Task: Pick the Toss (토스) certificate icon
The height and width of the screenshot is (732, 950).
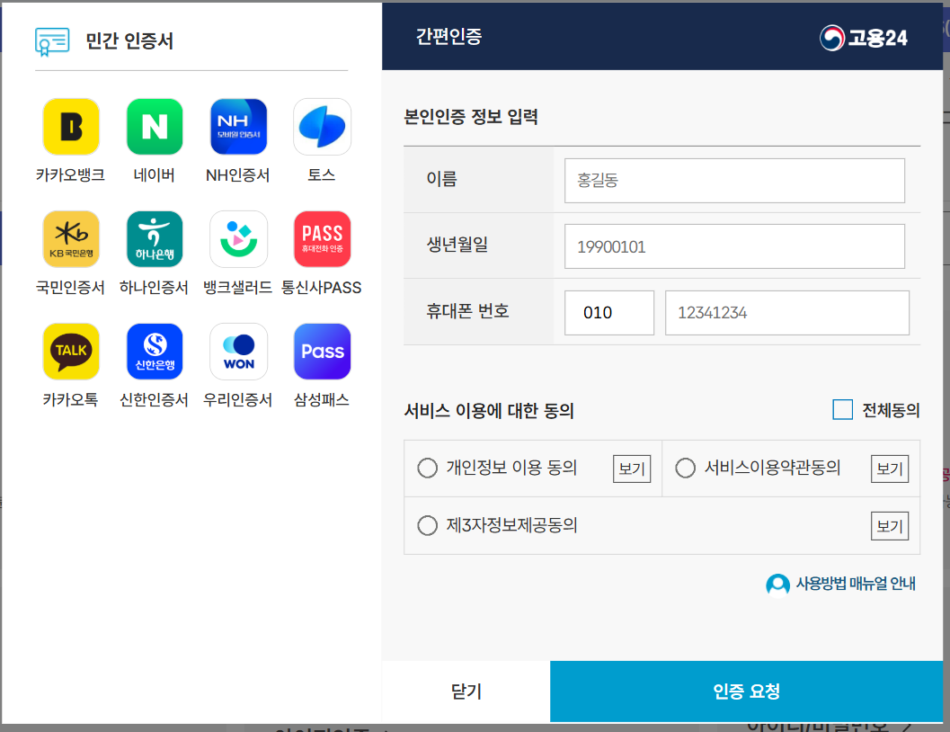Action: (x=322, y=127)
